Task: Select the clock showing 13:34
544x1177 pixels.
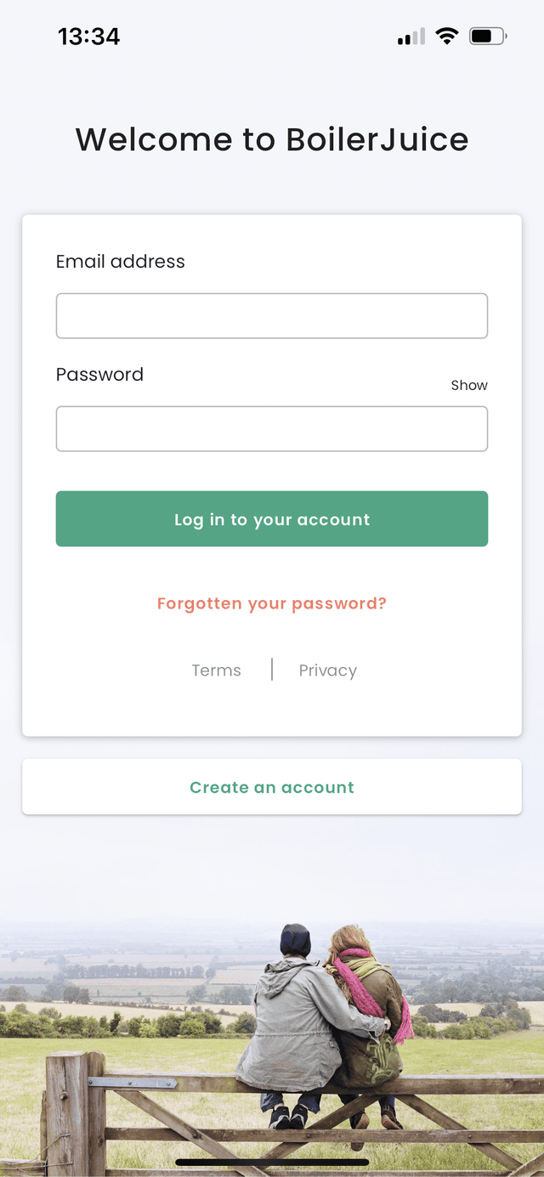Action: [x=88, y=36]
